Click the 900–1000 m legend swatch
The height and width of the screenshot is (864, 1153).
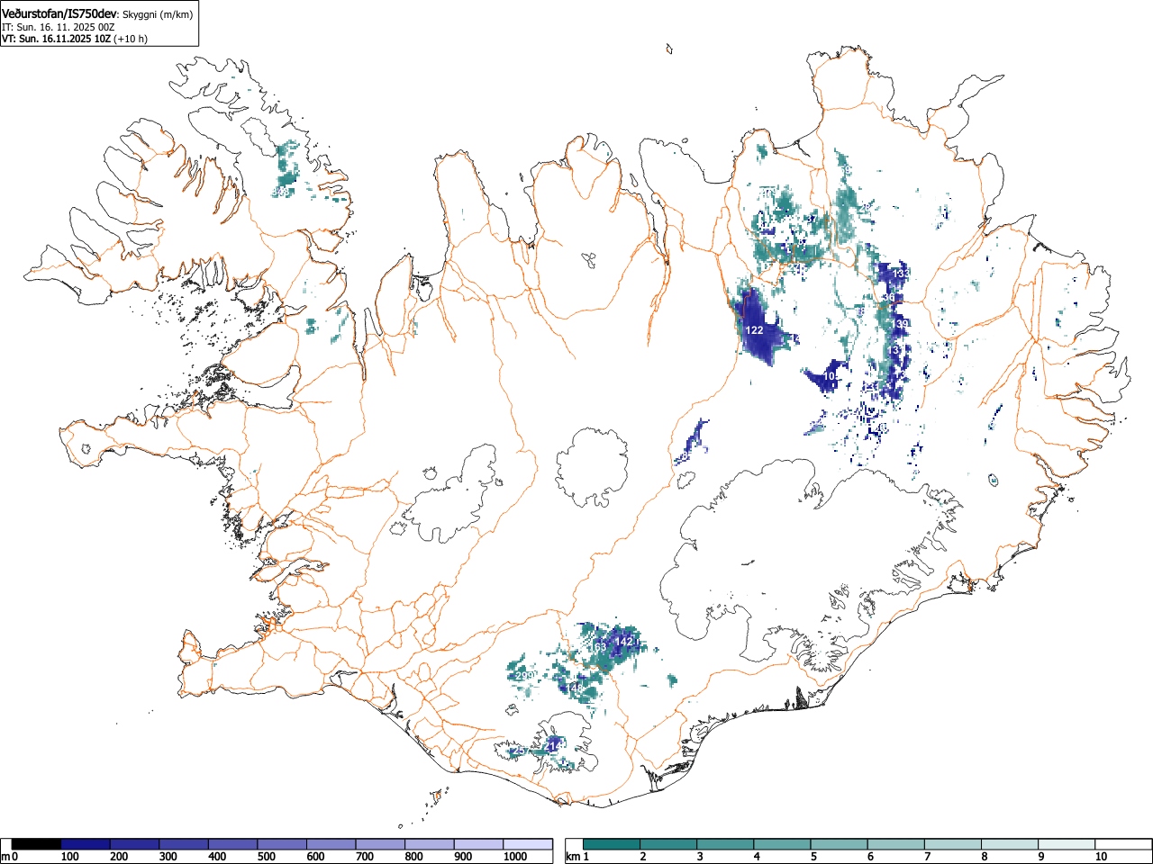[477, 844]
